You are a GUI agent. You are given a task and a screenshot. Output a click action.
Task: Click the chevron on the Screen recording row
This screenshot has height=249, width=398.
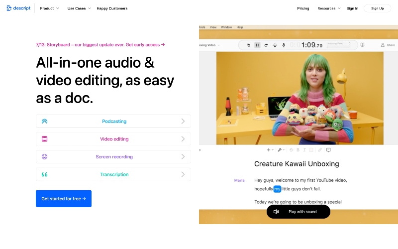point(183,156)
